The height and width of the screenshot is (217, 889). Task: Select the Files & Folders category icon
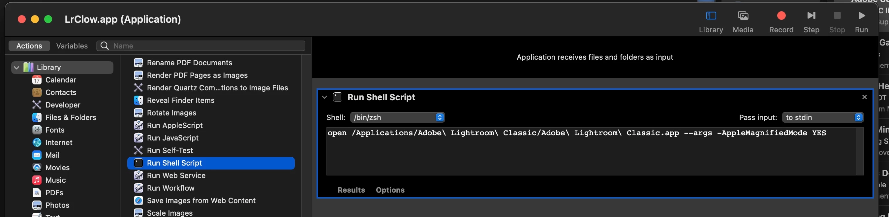[x=37, y=118]
